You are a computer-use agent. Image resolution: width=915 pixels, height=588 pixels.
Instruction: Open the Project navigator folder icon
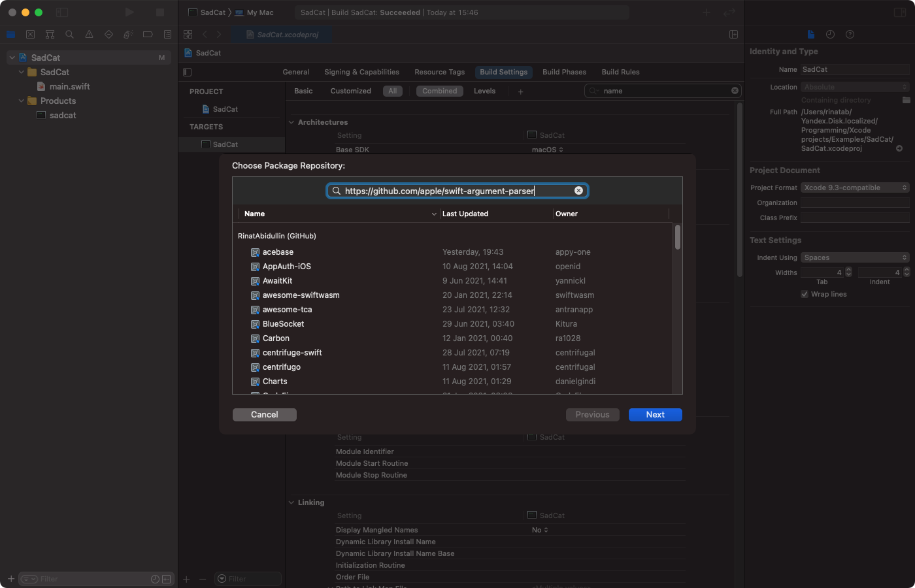click(x=10, y=35)
